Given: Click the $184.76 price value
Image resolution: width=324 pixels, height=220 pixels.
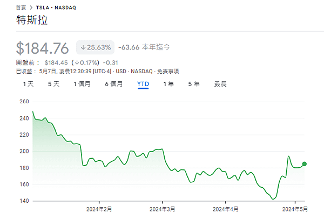Looking at the screenshot, I should pyautogui.click(x=42, y=48).
